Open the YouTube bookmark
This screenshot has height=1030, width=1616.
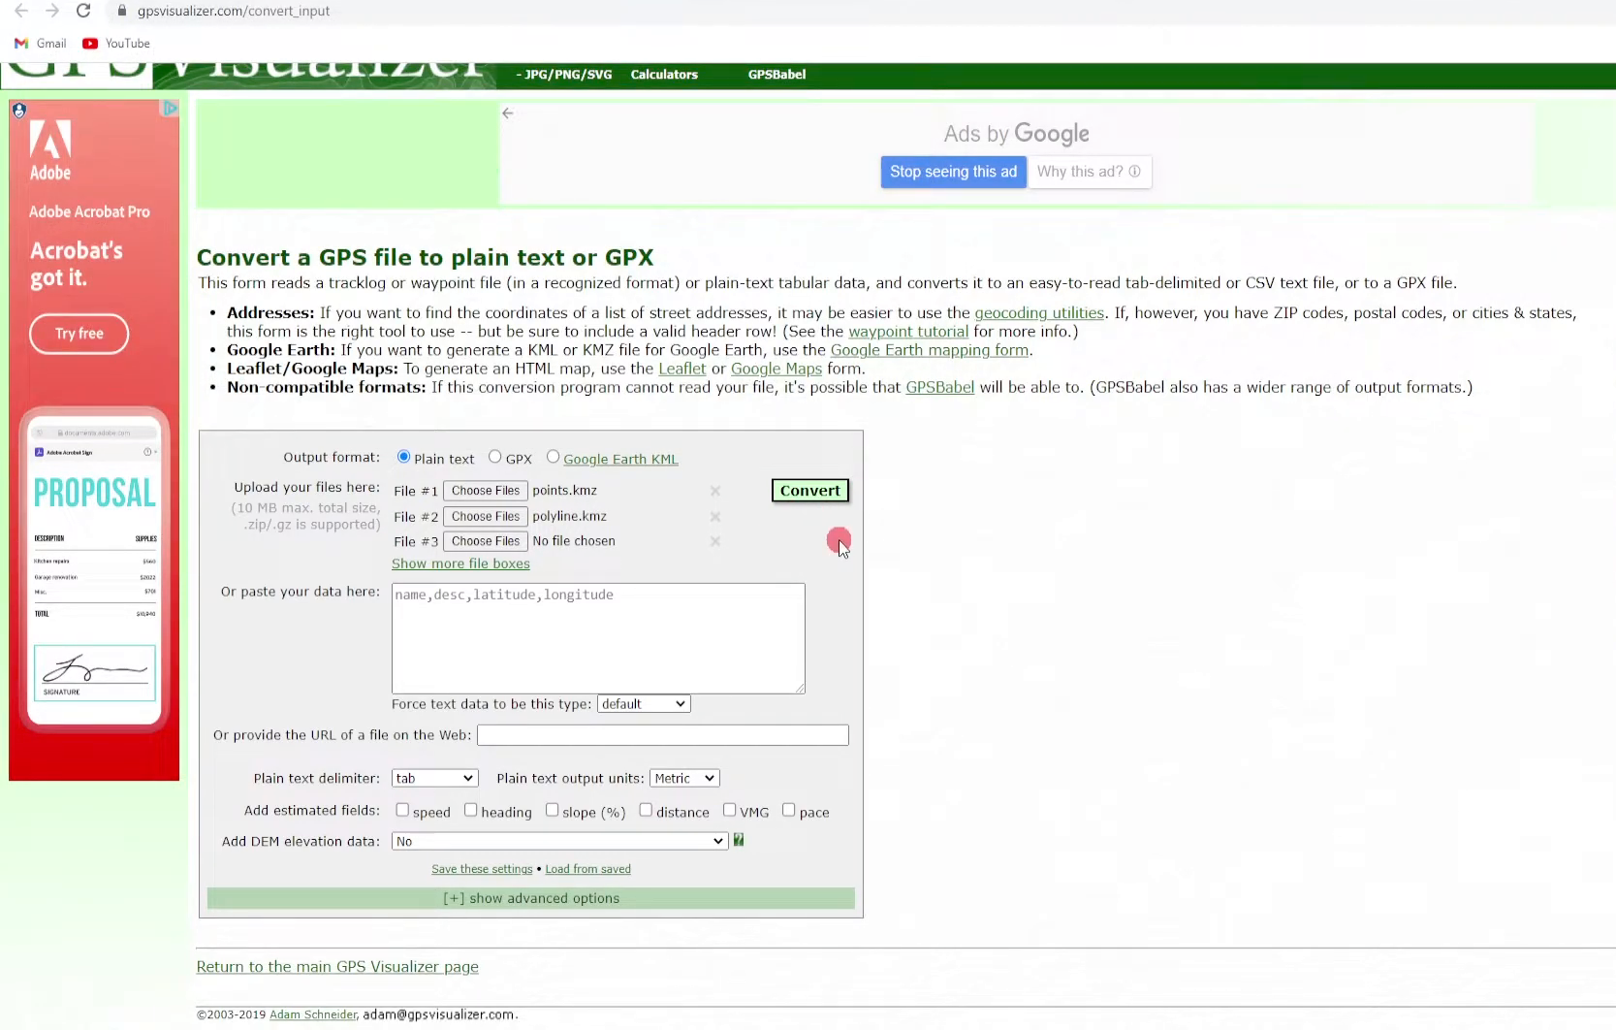116,44
